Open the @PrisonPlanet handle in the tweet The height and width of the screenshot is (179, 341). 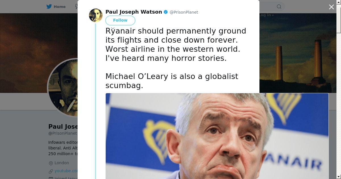click(184, 12)
